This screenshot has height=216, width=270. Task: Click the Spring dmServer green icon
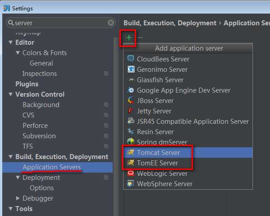point(131,141)
